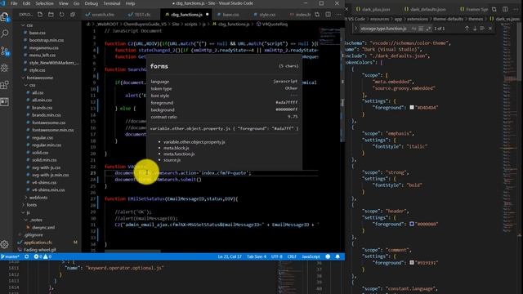The width and height of the screenshot is (523, 294).
Task: Open the Extensions view icon
Action: coord(5,85)
